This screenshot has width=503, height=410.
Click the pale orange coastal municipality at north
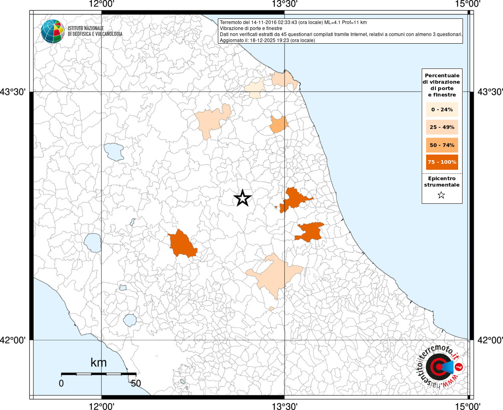tap(284, 79)
